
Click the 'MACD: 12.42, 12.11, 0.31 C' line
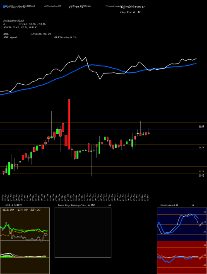click(x=20, y=27)
